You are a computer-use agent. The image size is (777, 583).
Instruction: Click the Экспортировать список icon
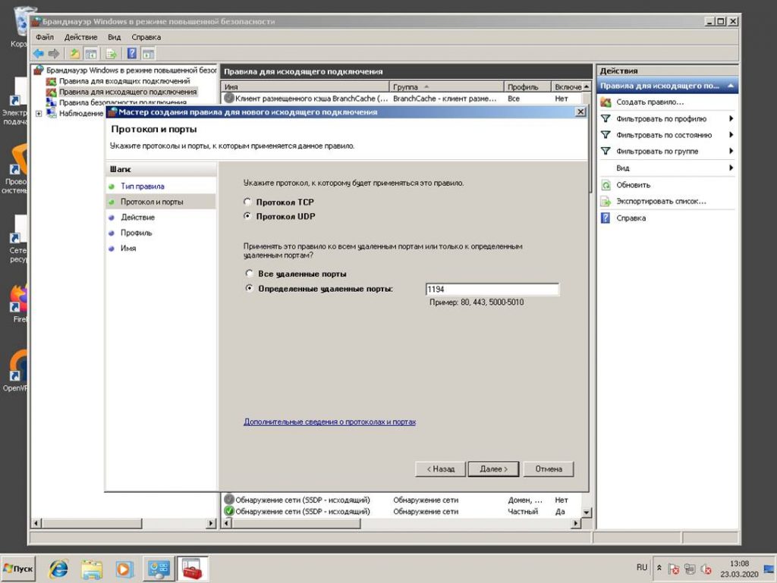[x=606, y=202]
